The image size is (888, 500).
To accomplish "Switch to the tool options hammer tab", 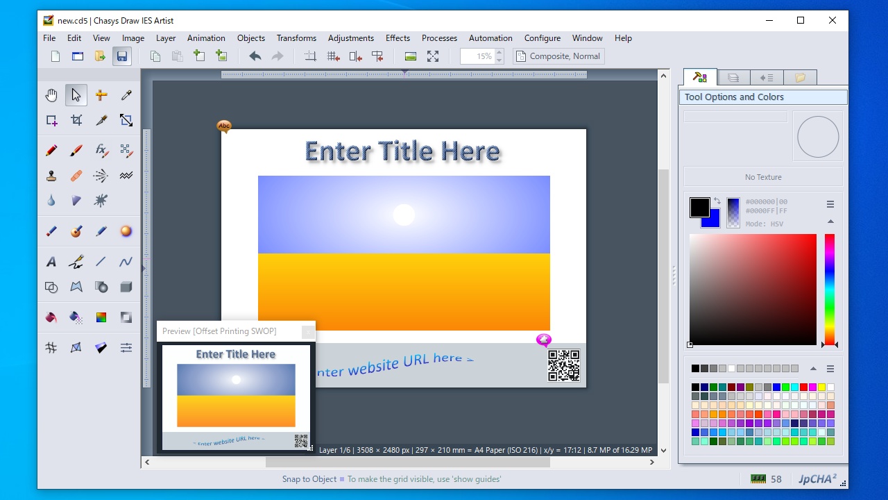I will (700, 78).
